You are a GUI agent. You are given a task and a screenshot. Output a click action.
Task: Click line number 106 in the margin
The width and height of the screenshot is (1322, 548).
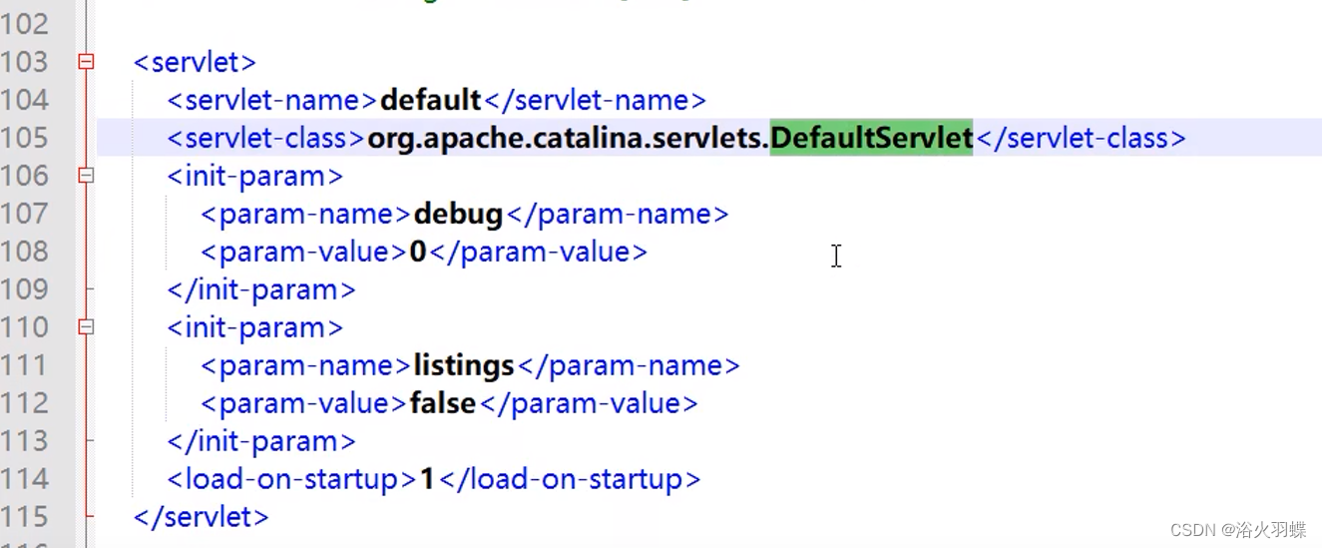pyautogui.click(x=25, y=176)
